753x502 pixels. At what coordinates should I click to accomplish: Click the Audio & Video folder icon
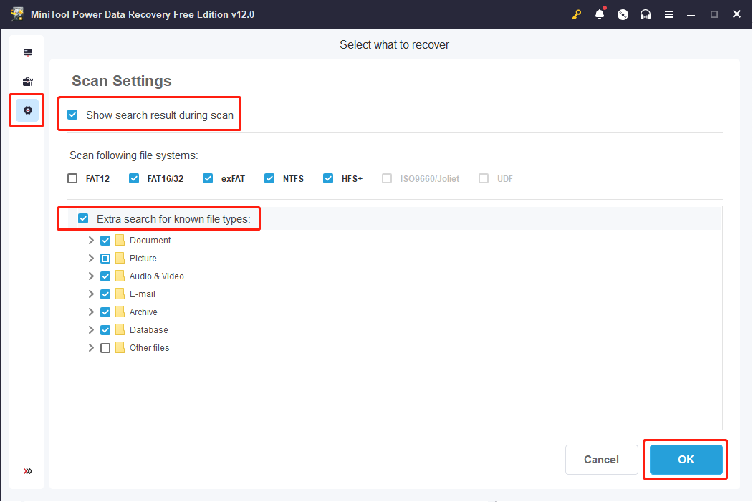coord(120,276)
